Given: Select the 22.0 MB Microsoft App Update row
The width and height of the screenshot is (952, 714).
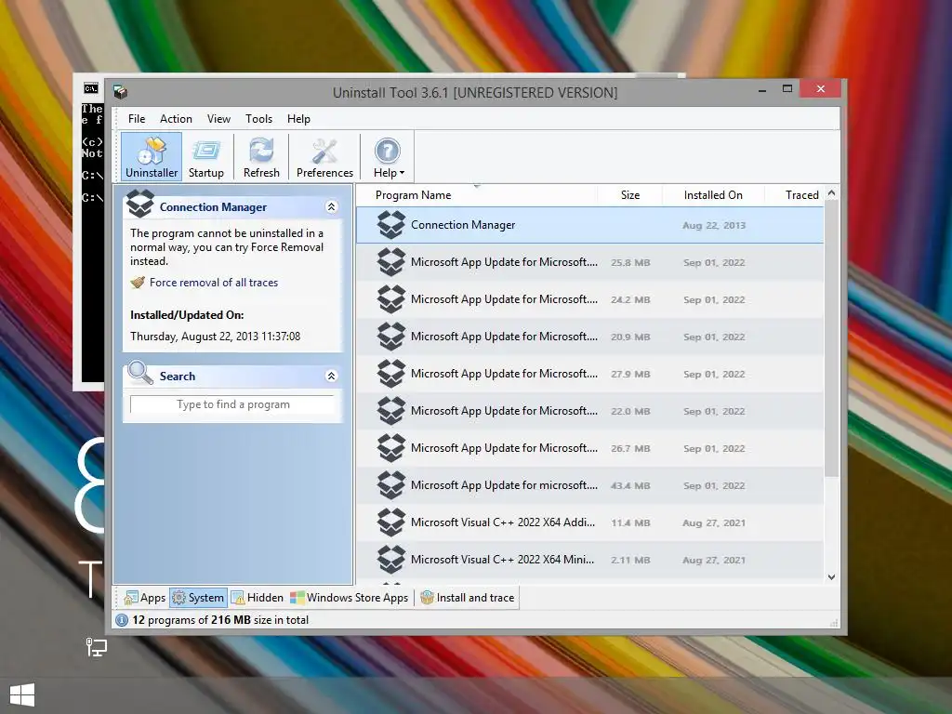Looking at the screenshot, I should click(589, 411).
